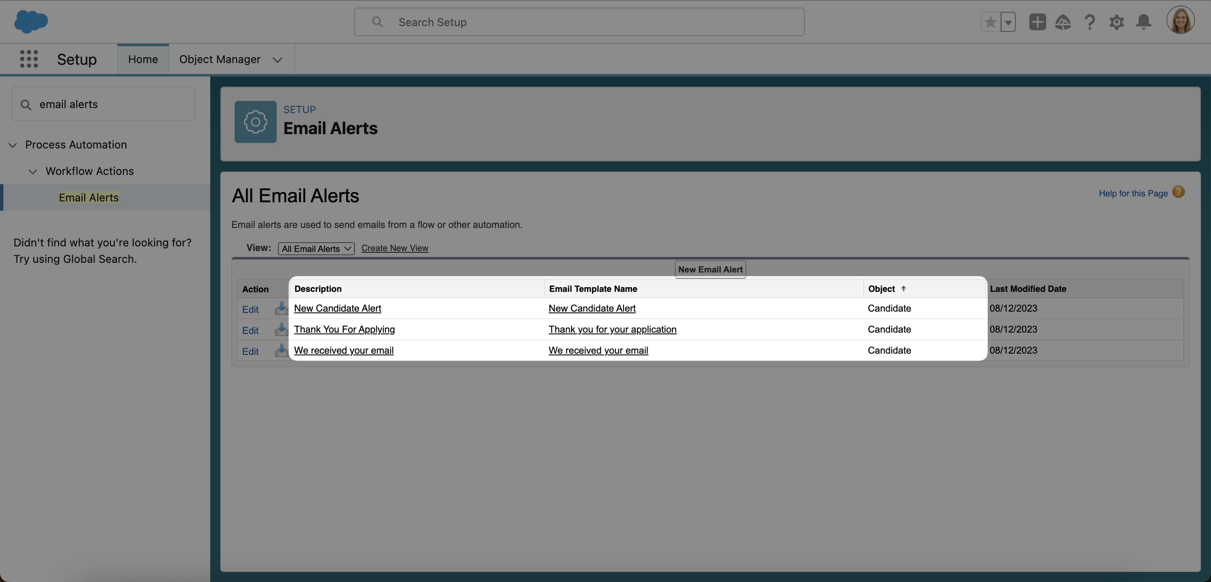Click the download icon for Thank You For Applying

click(282, 329)
